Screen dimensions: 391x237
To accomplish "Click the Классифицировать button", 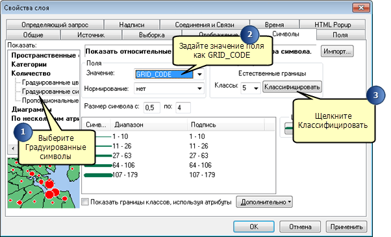I will pyautogui.click(x=292, y=87).
